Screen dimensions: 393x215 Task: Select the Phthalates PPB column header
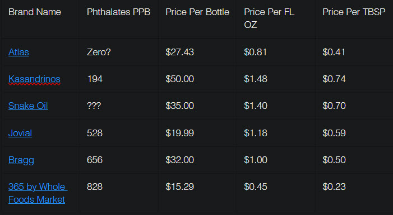[118, 12]
